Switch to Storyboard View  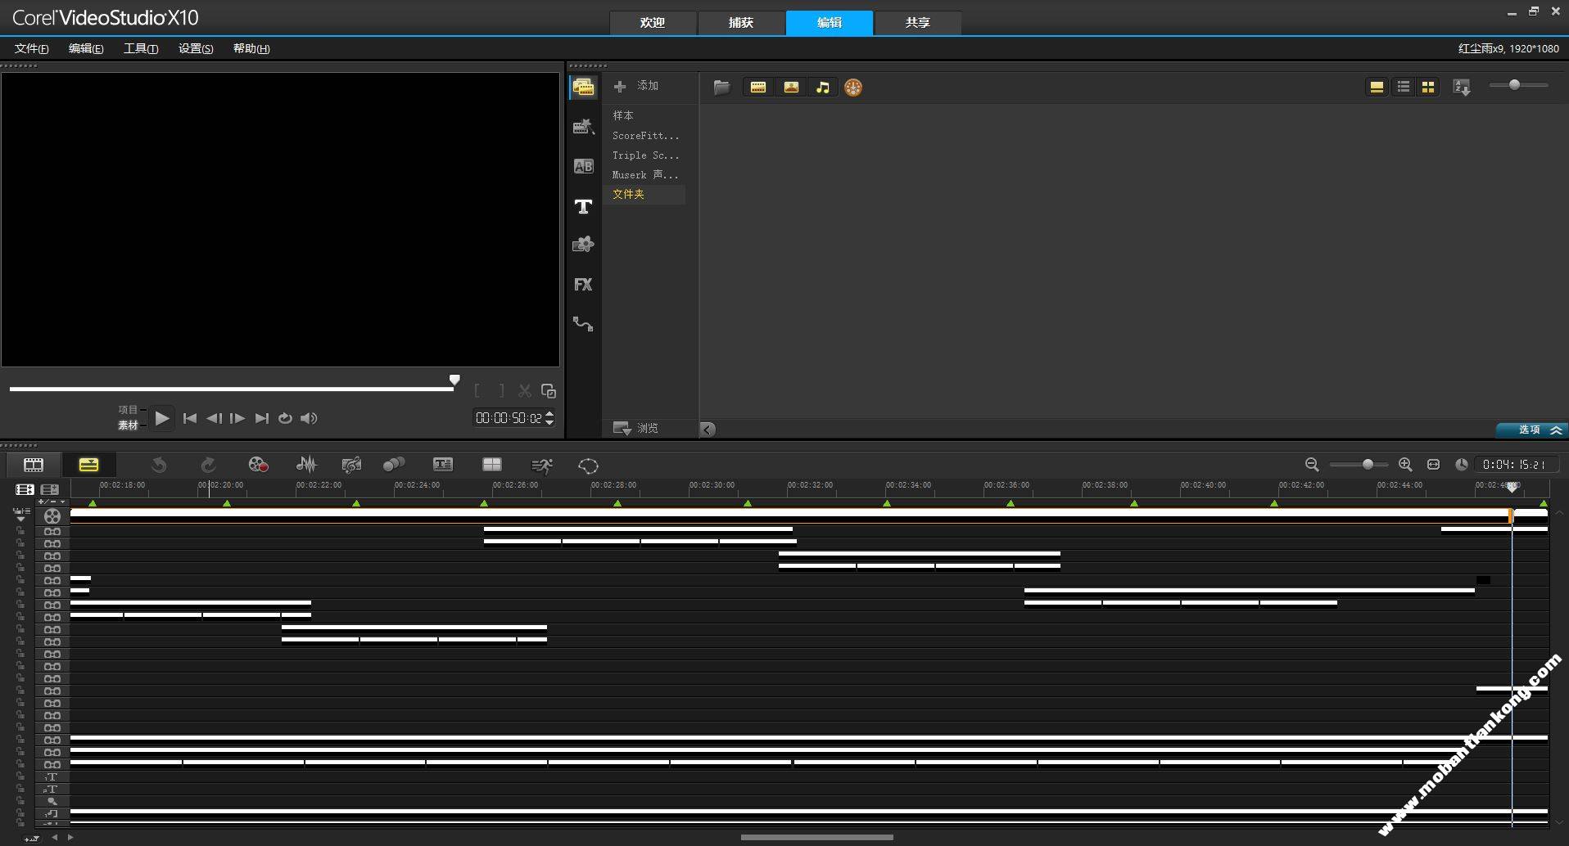tap(34, 465)
